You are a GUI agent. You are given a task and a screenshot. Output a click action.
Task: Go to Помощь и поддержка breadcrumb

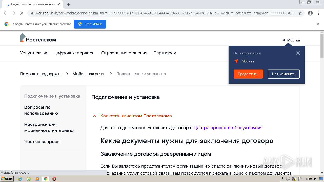pyautogui.click(x=41, y=74)
